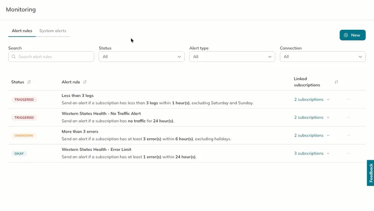Open 3 subscriptions link for Error Limit rule
This screenshot has height=211, width=374.
tap(309, 154)
